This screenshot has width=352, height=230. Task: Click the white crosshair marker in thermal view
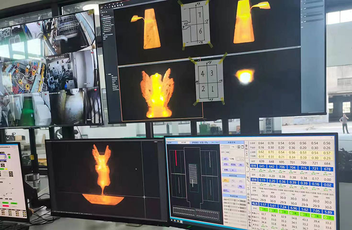pyautogui.click(x=144, y=197)
